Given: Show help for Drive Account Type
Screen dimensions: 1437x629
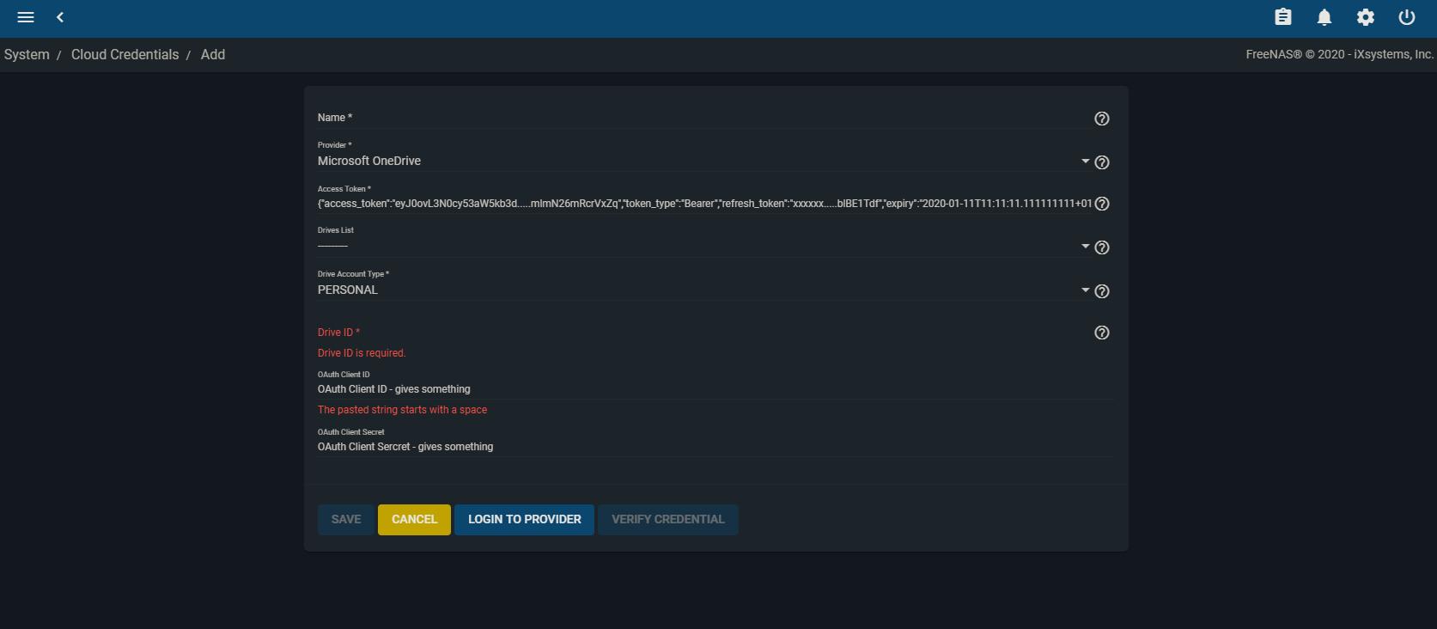Looking at the screenshot, I should [1102, 291].
